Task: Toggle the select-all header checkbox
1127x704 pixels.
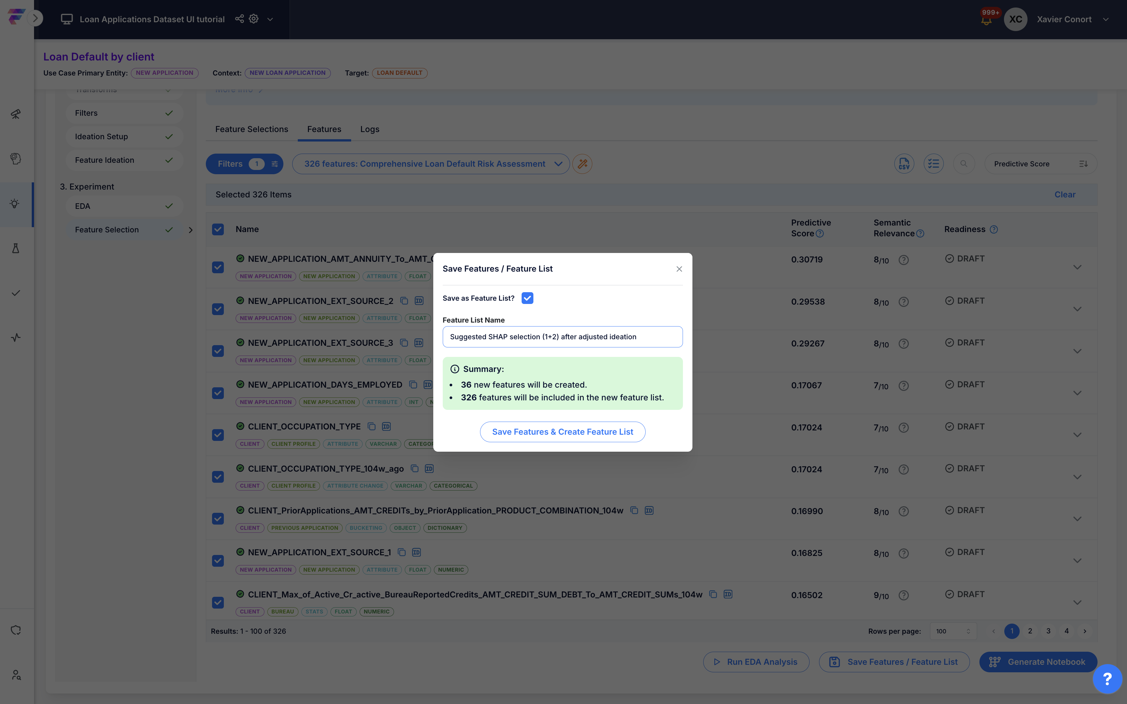Action: tap(218, 229)
